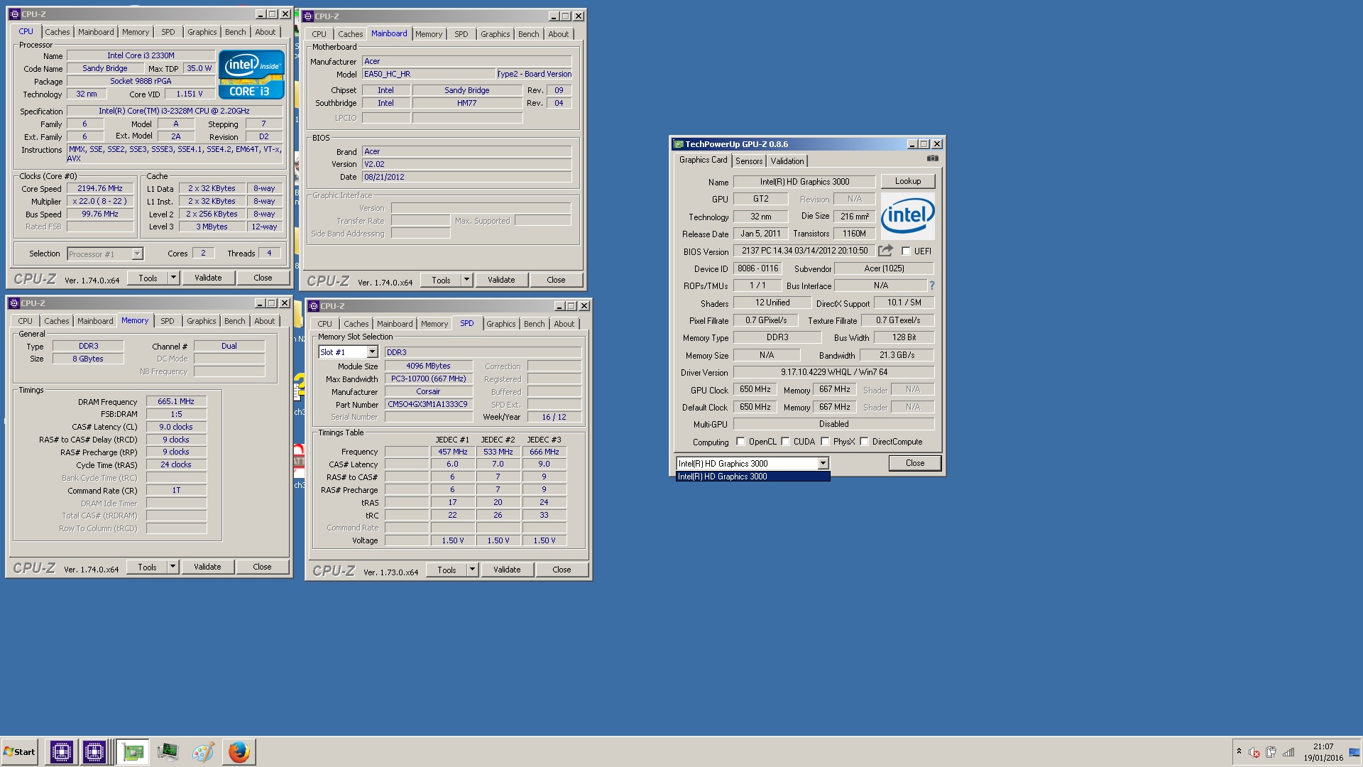
Task: Click the Part Number field CMSO4GX3M1A1333C9
Action: (x=428, y=404)
